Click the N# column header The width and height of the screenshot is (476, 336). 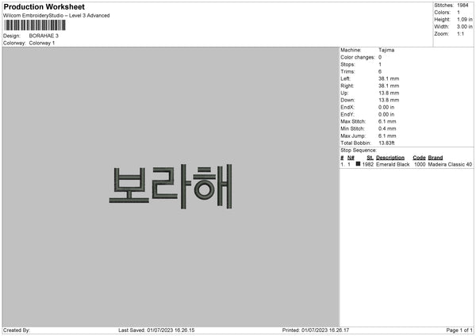tap(351, 158)
